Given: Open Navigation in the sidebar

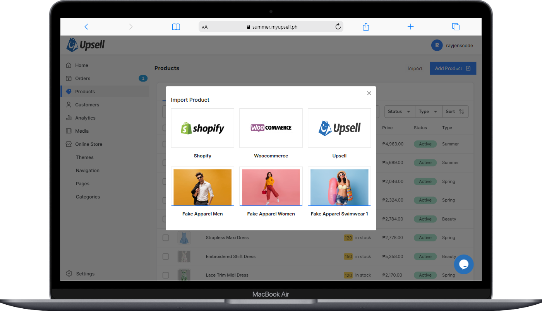Looking at the screenshot, I should point(87,171).
